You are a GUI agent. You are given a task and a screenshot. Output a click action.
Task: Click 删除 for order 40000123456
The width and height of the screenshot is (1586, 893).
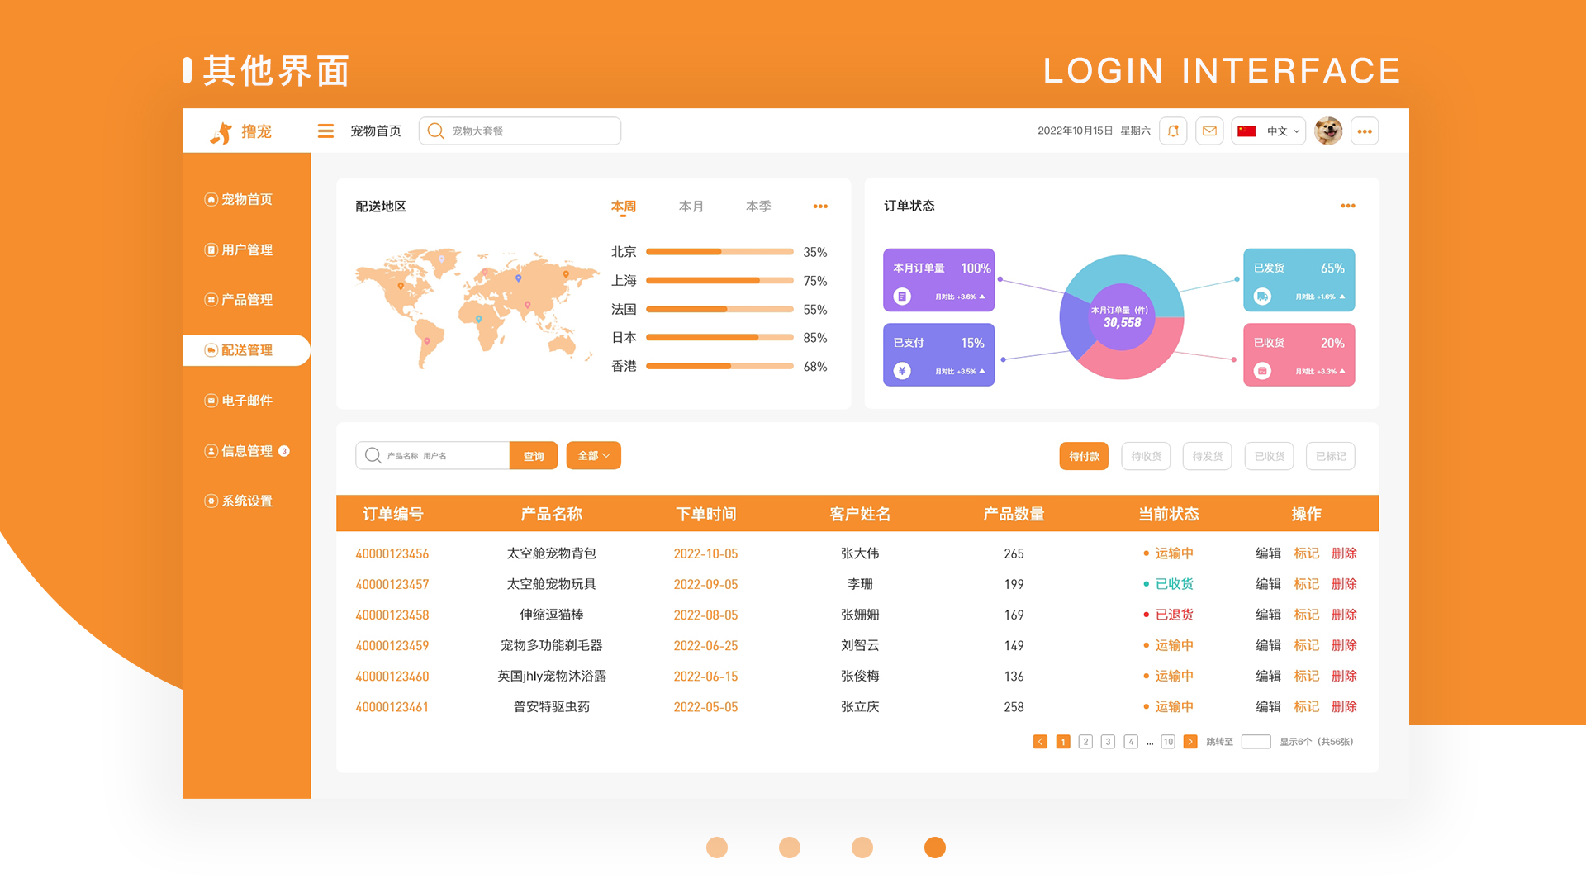pos(1344,553)
